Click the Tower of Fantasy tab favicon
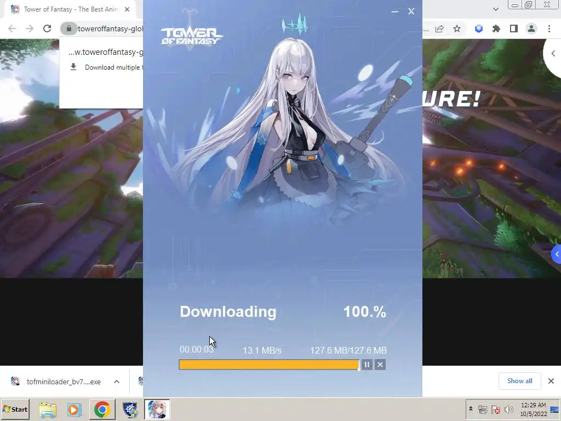The height and width of the screenshot is (421, 561). (15, 9)
